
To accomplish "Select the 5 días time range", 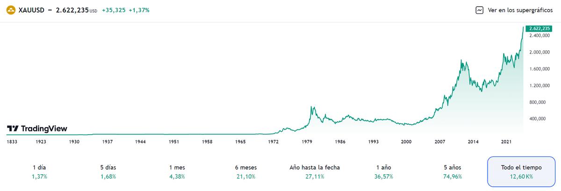I will [x=108, y=171].
